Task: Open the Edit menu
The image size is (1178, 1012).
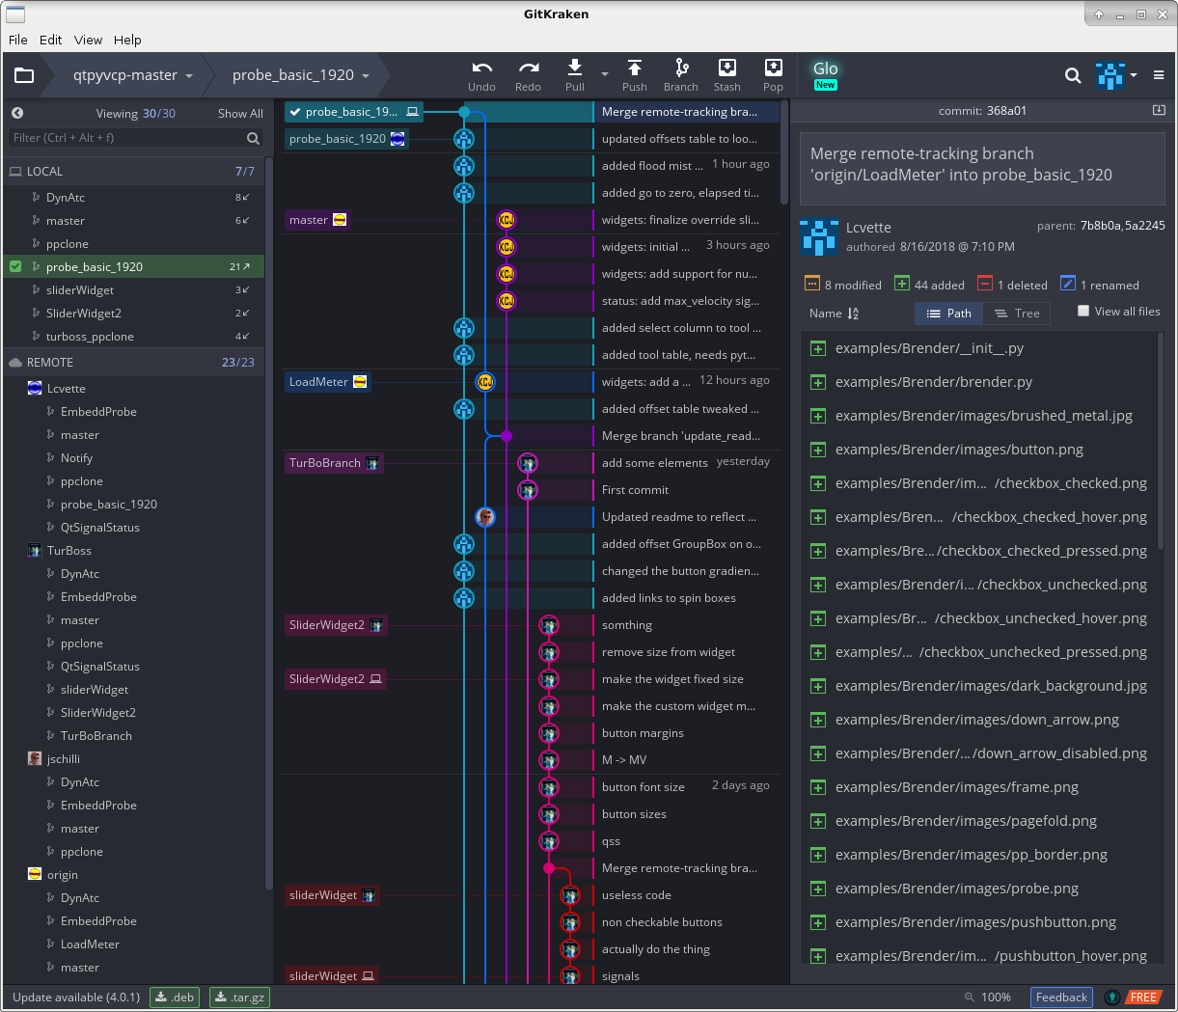Action: [x=50, y=40]
